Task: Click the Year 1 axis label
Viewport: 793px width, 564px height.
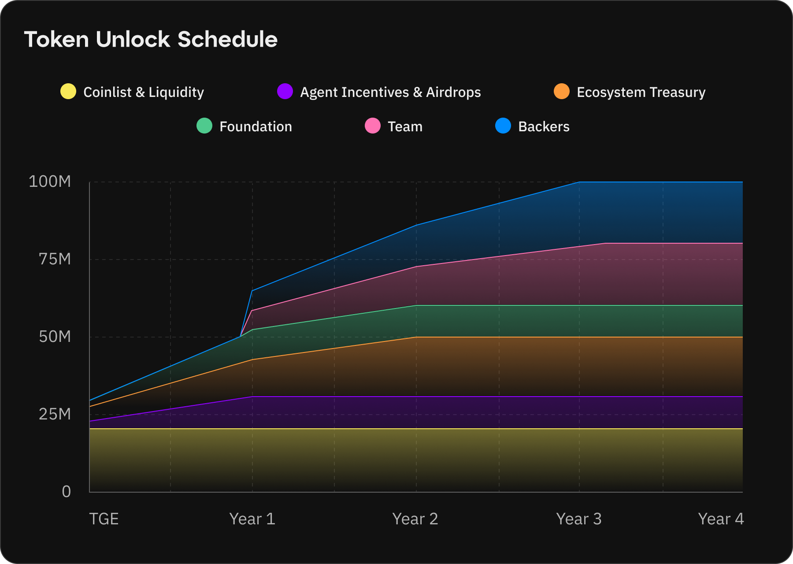Action: pyautogui.click(x=252, y=519)
